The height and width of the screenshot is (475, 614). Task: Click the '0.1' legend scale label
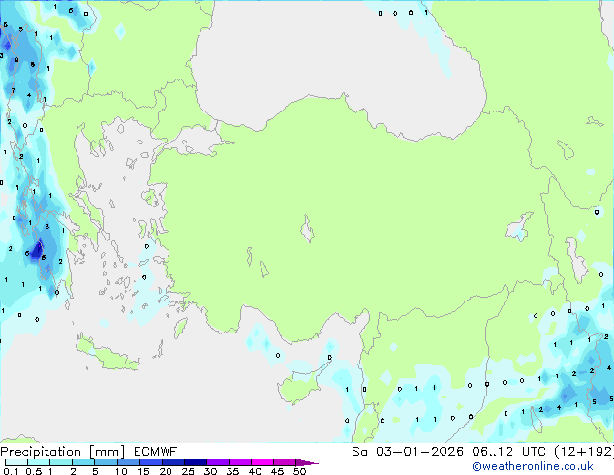(11, 471)
